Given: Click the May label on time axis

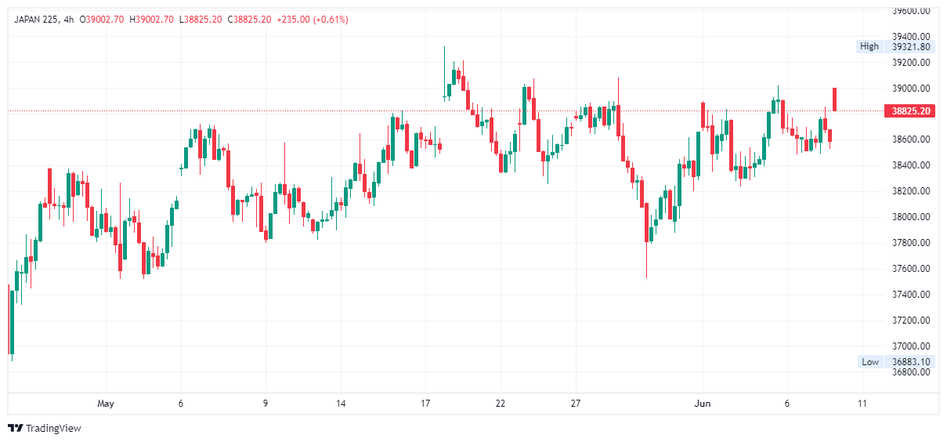Looking at the screenshot, I should pos(106,404).
